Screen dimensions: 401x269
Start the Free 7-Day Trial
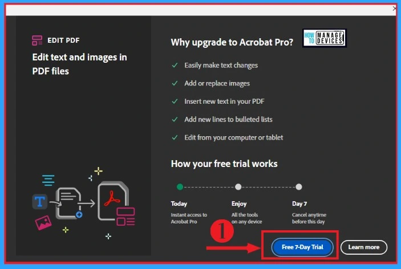tap(302, 247)
